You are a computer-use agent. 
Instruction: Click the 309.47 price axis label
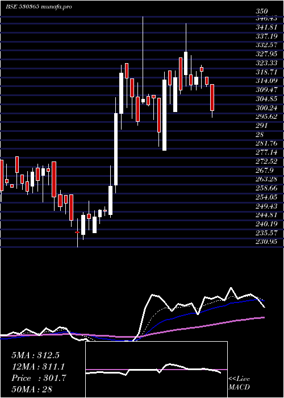(x=266, y=90)
